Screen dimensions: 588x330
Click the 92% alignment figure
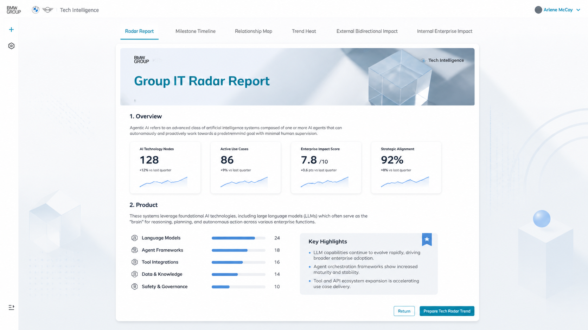click(x=392, y=160)
